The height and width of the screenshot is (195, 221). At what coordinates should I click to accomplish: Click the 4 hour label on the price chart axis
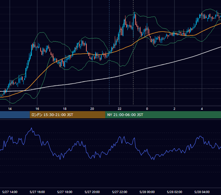pos(202,109)
